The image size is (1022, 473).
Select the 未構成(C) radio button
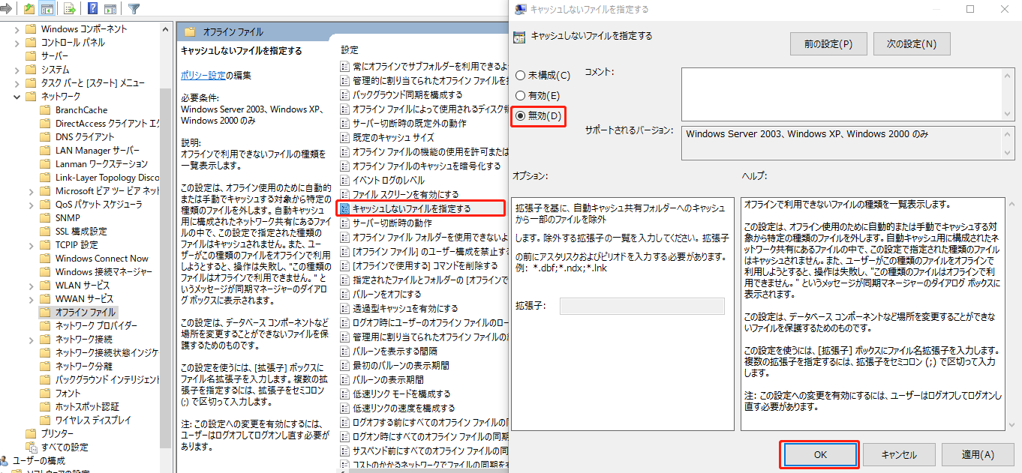[520, 76]
